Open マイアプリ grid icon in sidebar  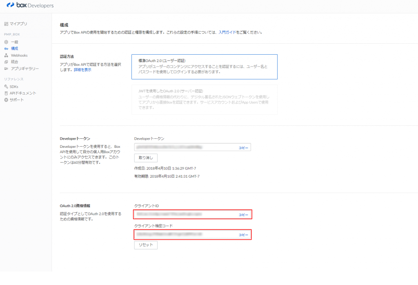pyautogui.click(x=6, y=24)
